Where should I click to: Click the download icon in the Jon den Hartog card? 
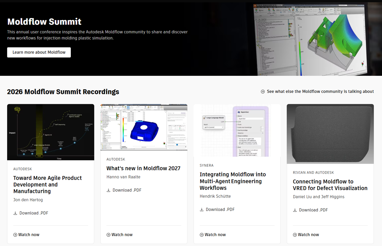pos(15,213)
